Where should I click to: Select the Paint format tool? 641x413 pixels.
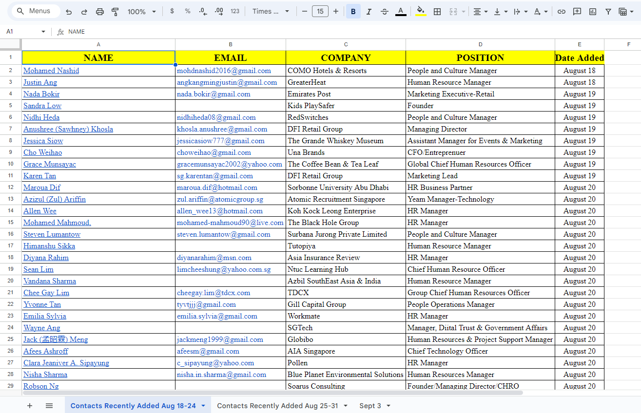[116, 12]
